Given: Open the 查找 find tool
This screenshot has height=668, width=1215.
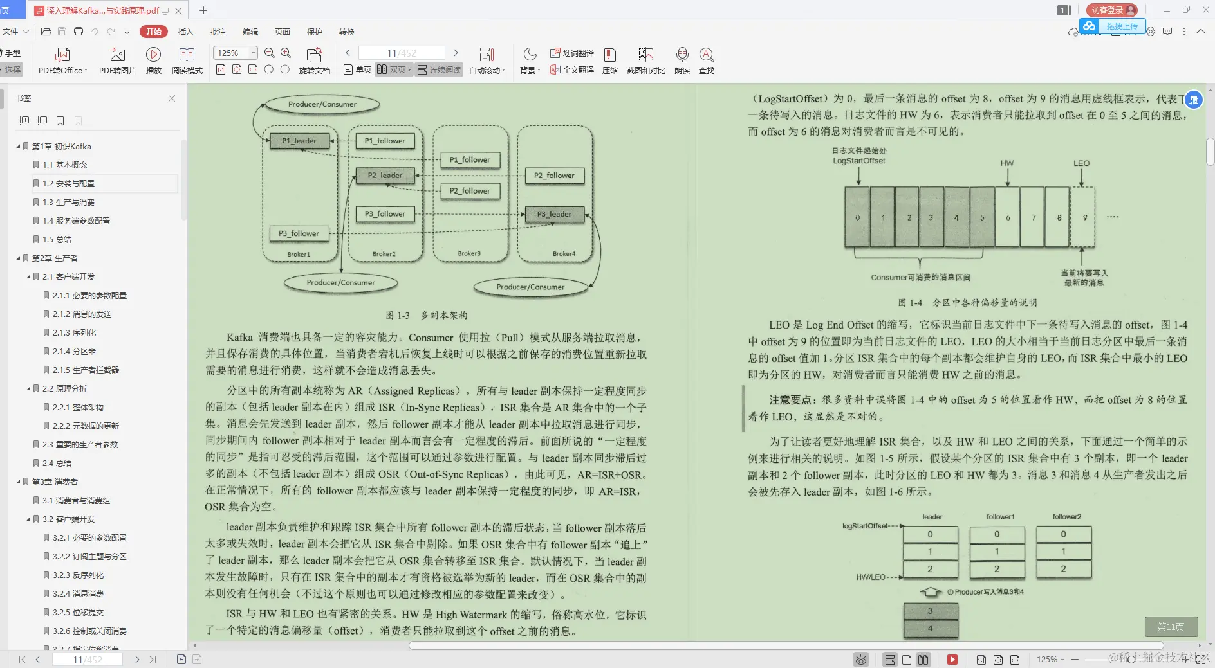Looking at the screenshot, I should [x=707, y=60].
